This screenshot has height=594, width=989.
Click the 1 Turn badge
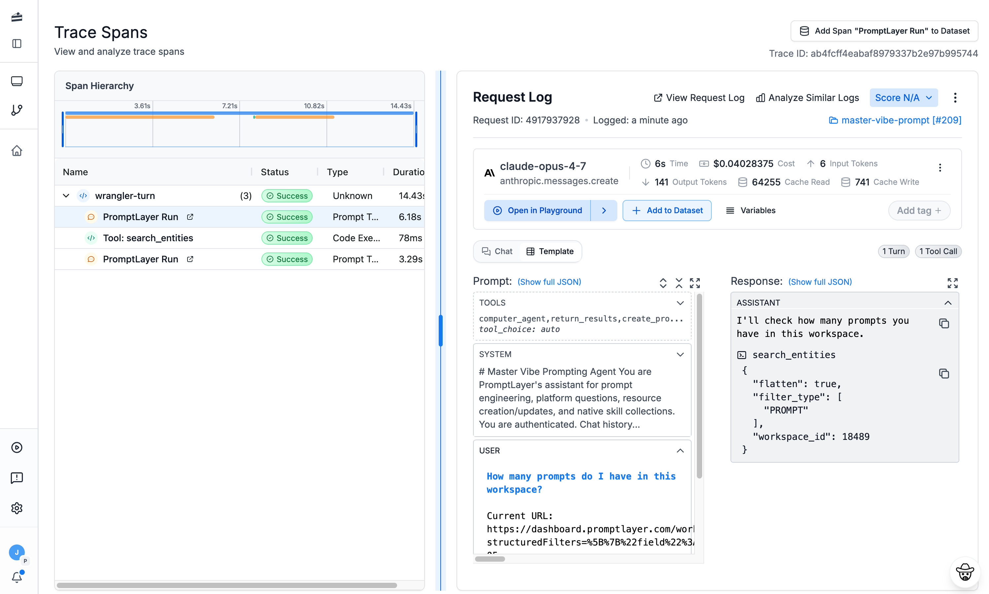[893, 251]
